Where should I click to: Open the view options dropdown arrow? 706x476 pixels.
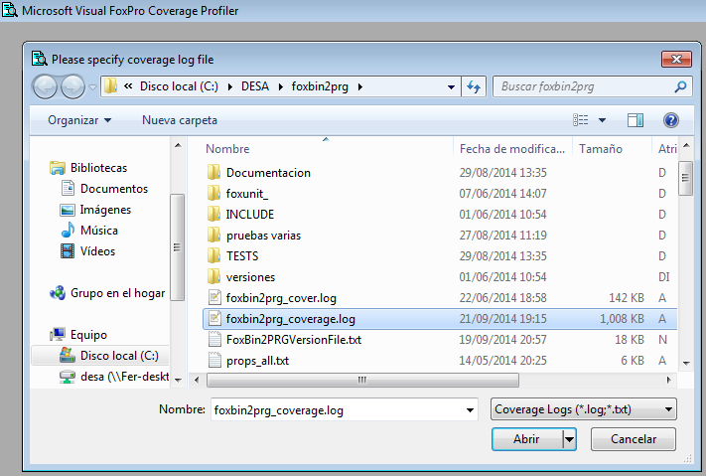(602, 120)
